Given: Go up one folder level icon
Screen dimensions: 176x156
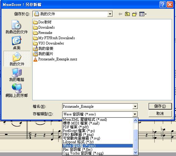Looking at the screenshot, I should click(127, 14).
